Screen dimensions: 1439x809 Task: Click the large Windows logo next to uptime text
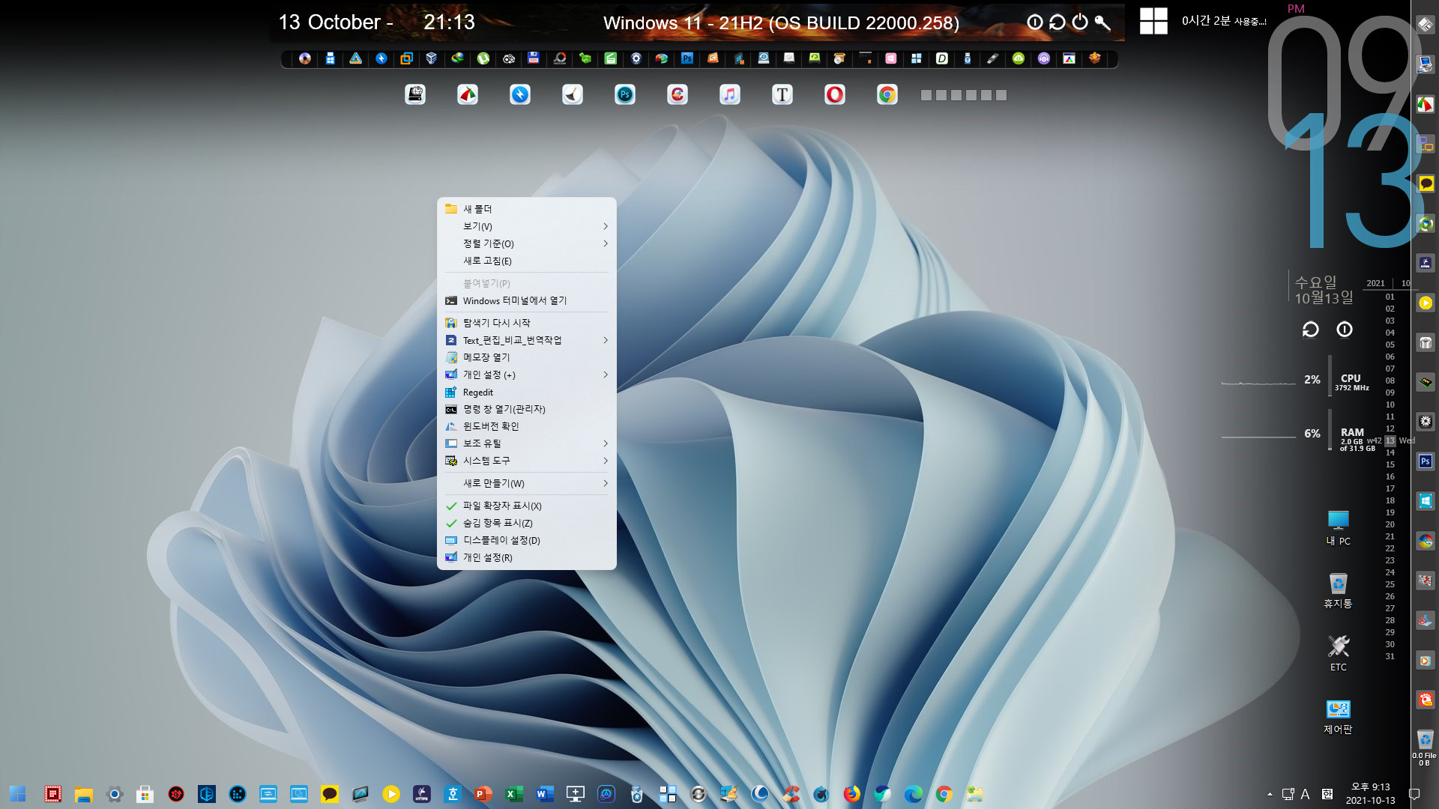[x=1153, y=21]
